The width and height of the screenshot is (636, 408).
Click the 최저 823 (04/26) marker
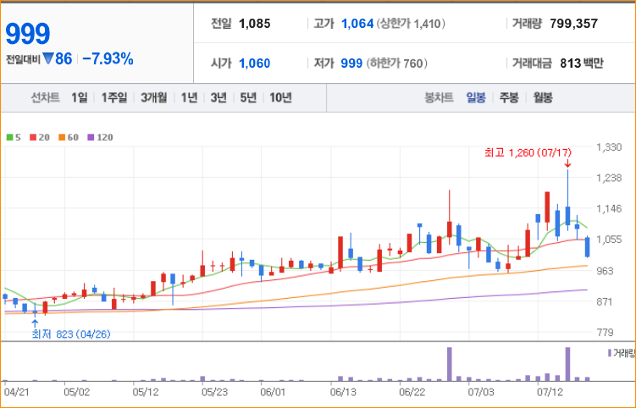tap(71, 334)
